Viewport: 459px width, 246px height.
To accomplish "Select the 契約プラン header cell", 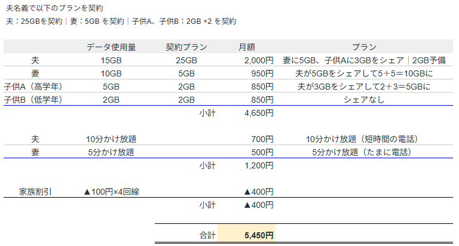I will click(x=186, y=47).
